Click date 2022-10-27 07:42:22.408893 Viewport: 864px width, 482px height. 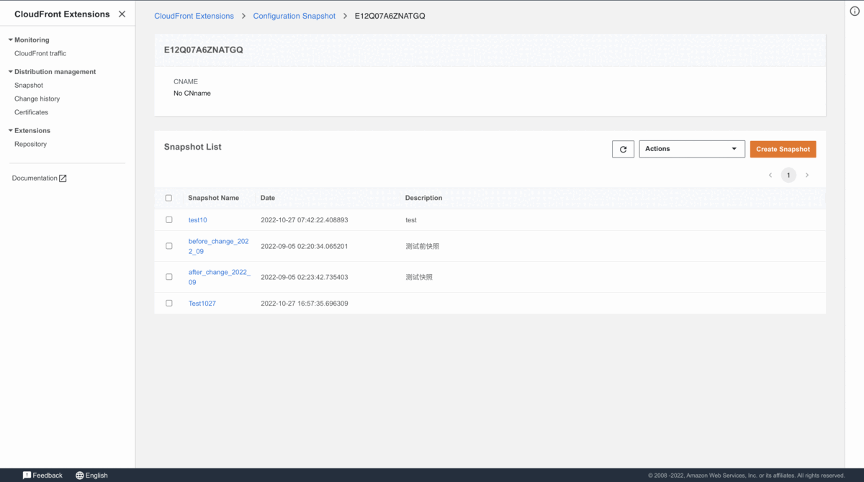click(305, 220)
